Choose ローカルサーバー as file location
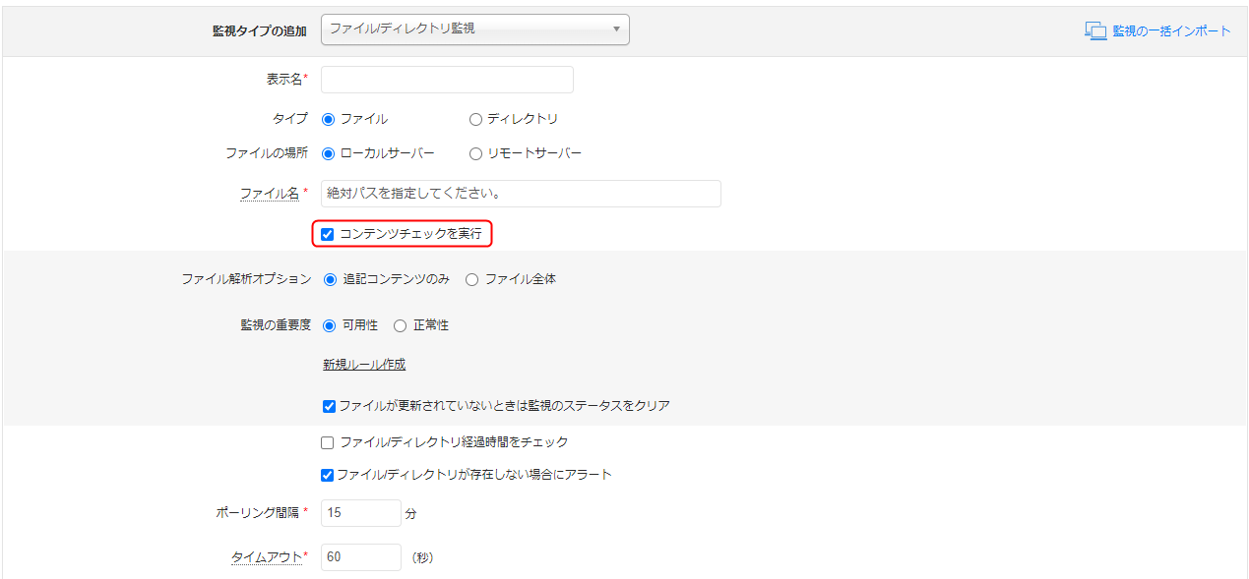Screen dimensions: 1249x579 pyautogui.click(x=328, y=153)
